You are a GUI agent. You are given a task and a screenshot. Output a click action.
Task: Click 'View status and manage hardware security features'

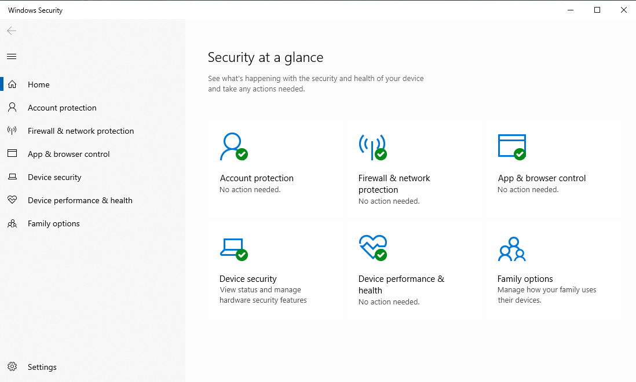coord(263,295)
